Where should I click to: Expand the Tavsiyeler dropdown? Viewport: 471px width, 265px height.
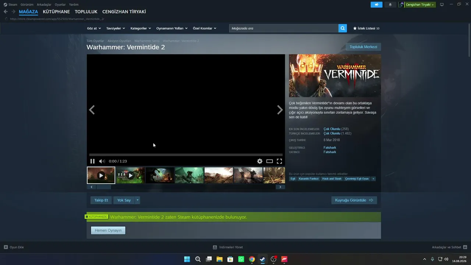pyautogui.click(x=116, y=28)
